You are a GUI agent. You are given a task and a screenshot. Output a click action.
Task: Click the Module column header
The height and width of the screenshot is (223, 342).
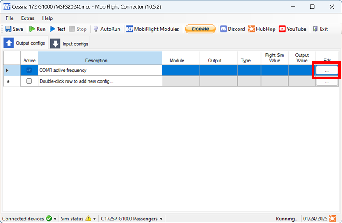click(x=181, y=58)
